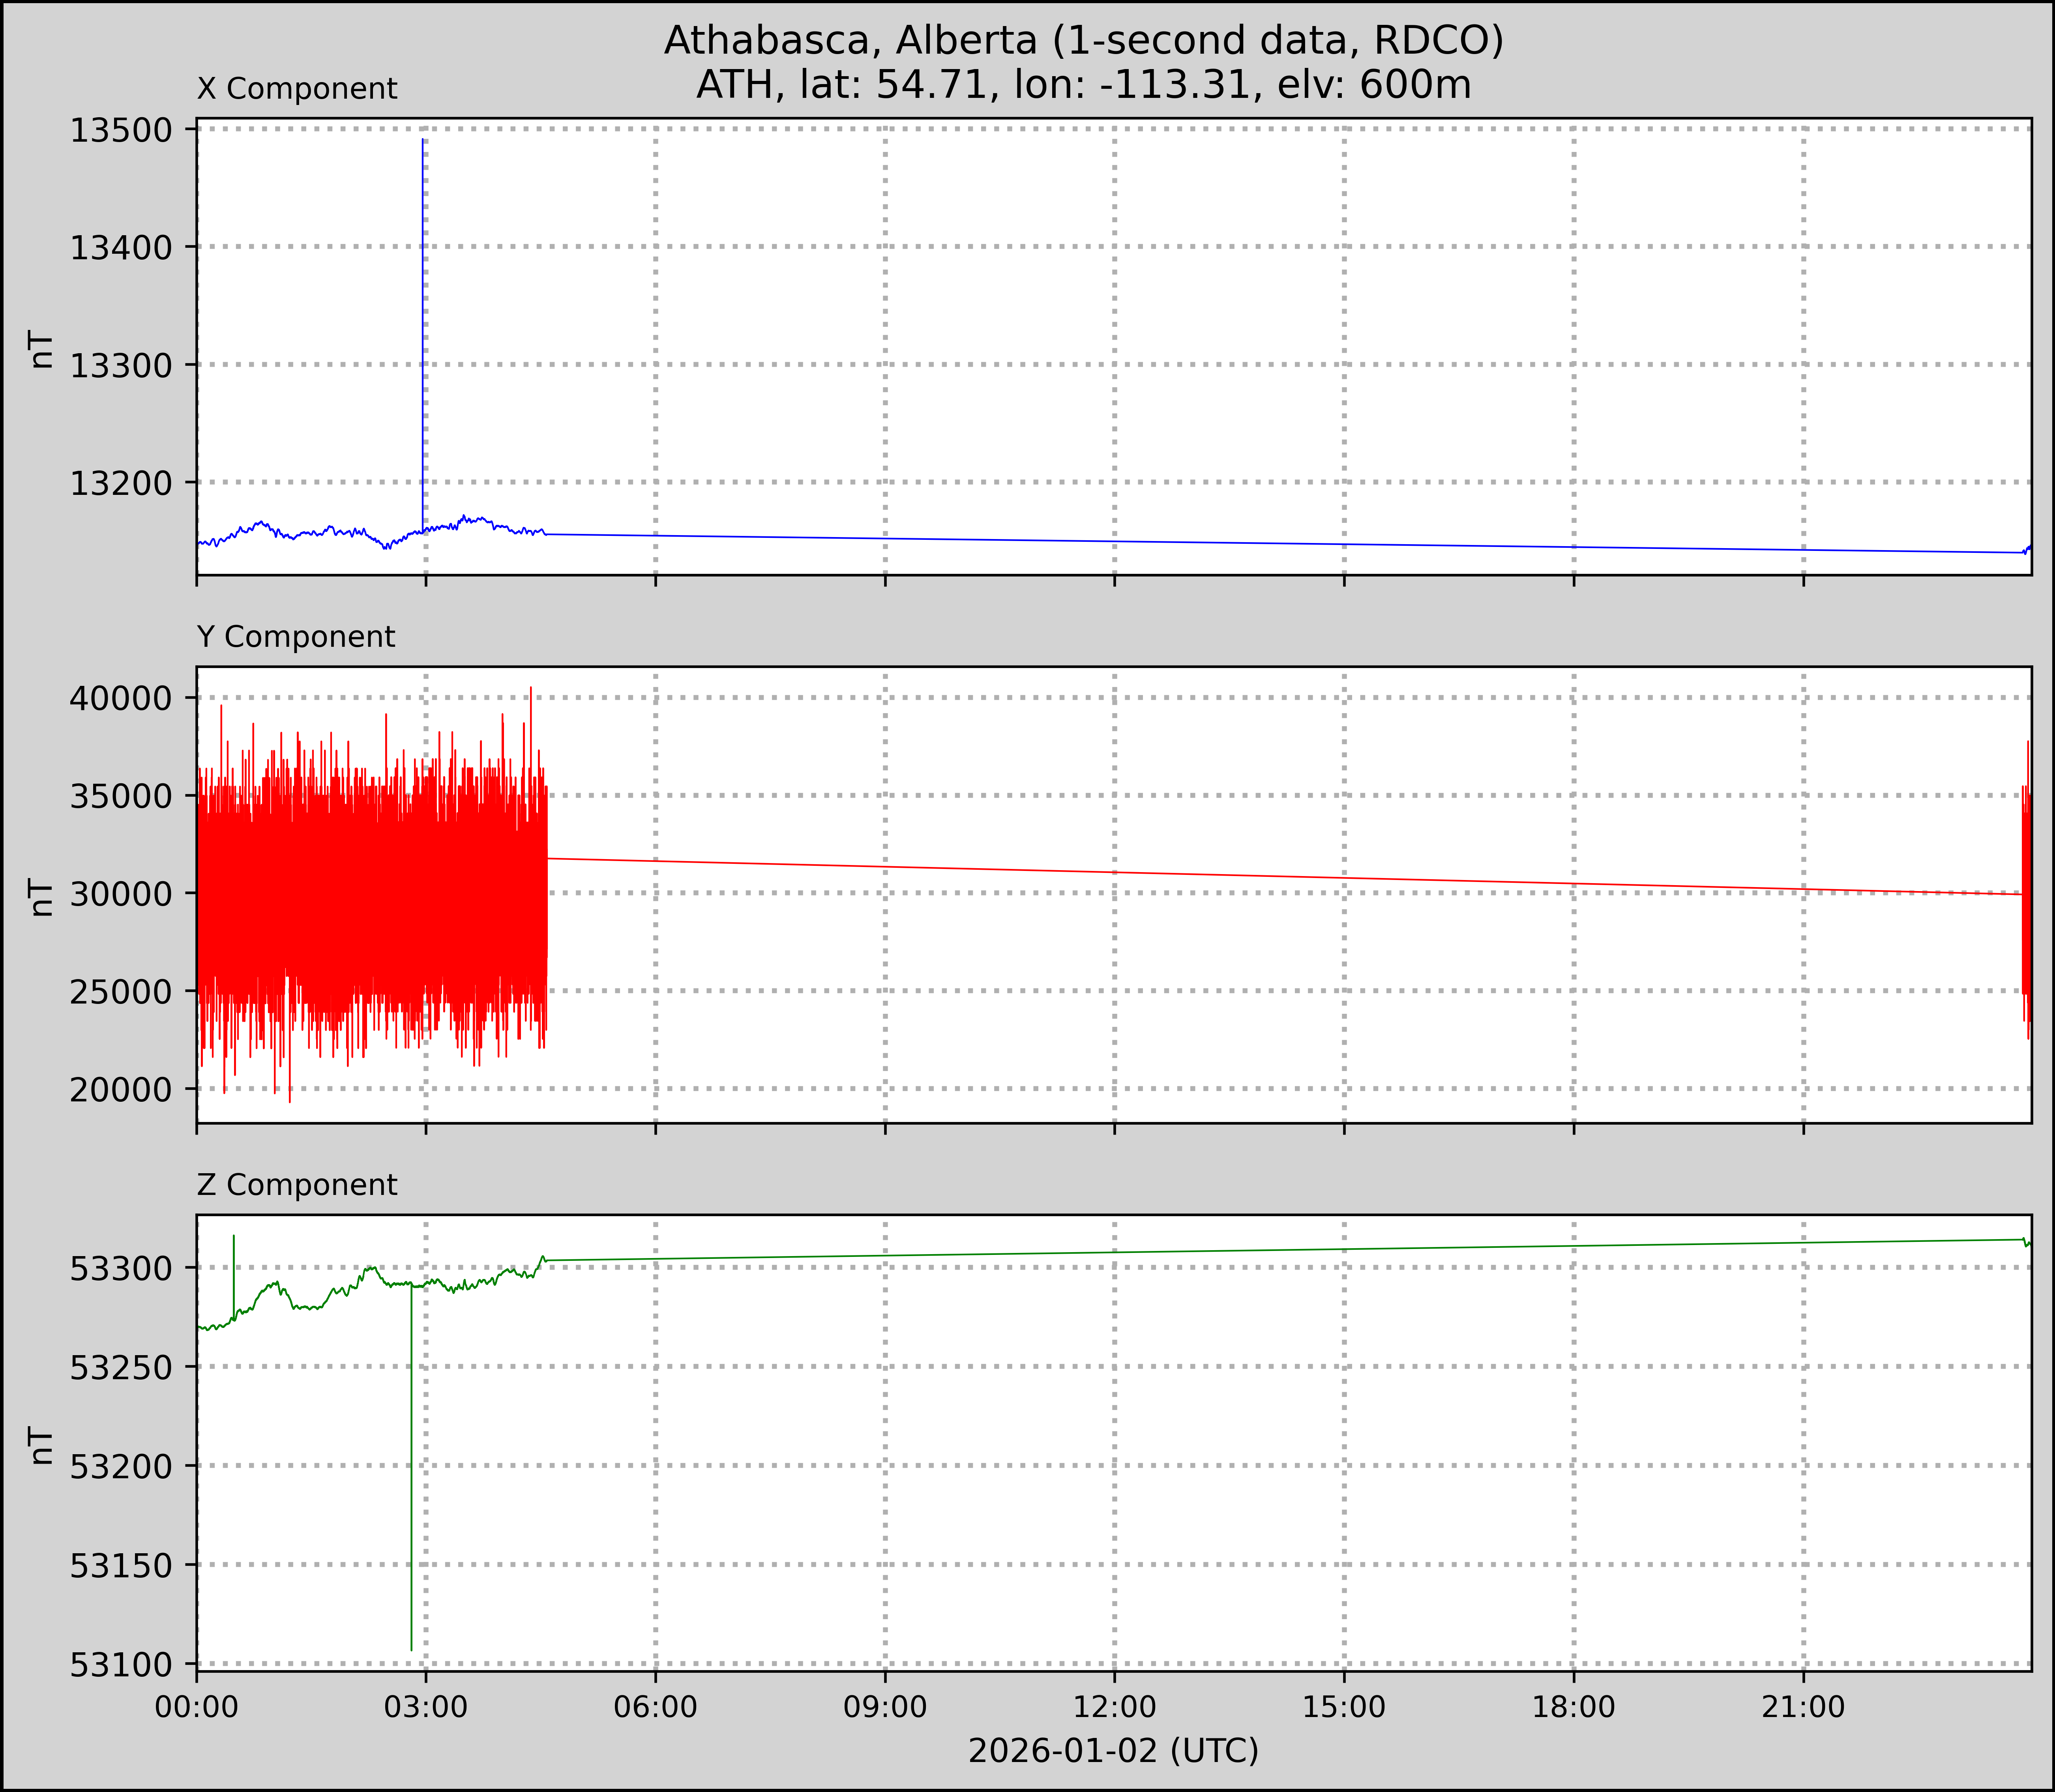The width and height of the screenshot is (2055, 1792).
Task: Click the Z Component panel label
Action: [297, 1185]
